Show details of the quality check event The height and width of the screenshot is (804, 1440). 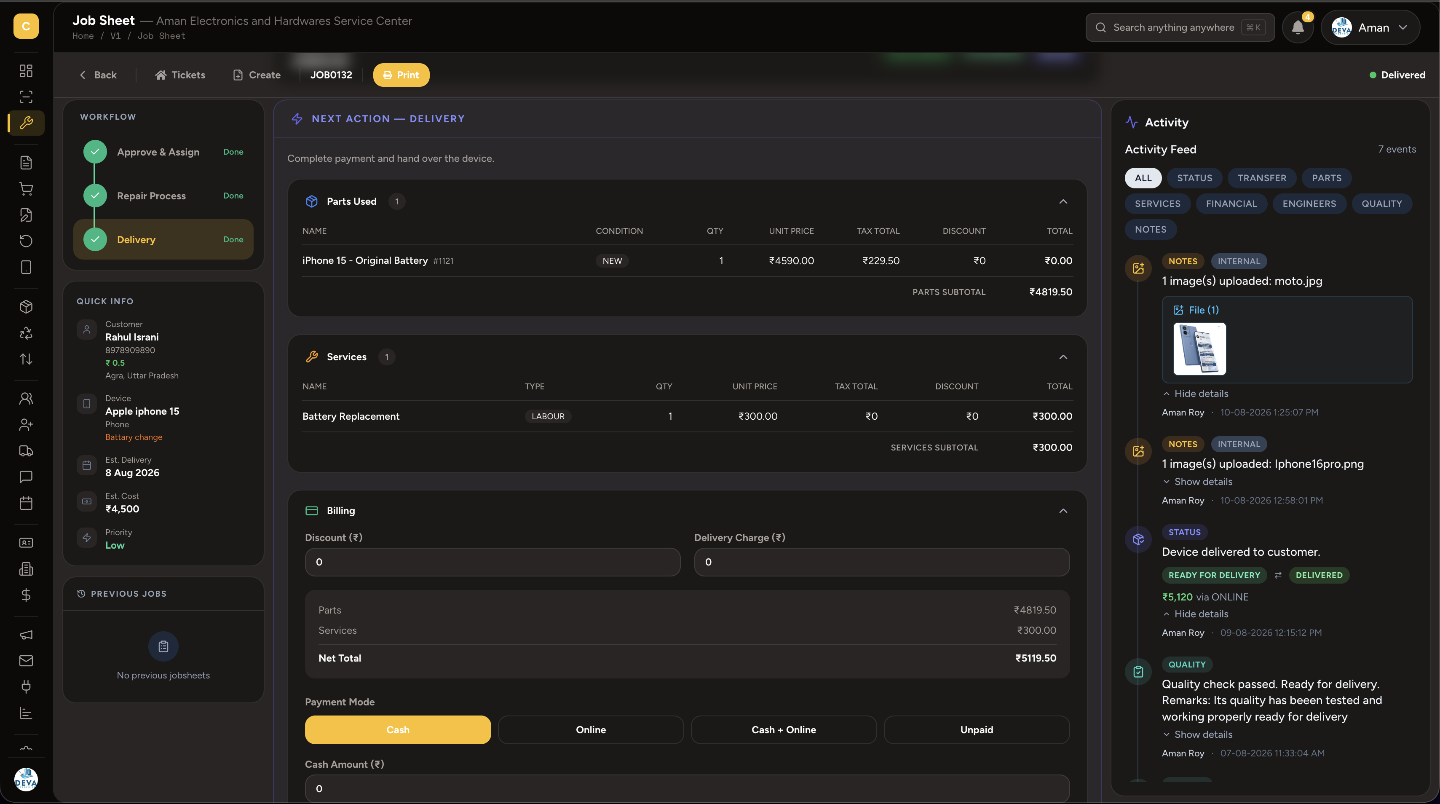(1197, 734)
